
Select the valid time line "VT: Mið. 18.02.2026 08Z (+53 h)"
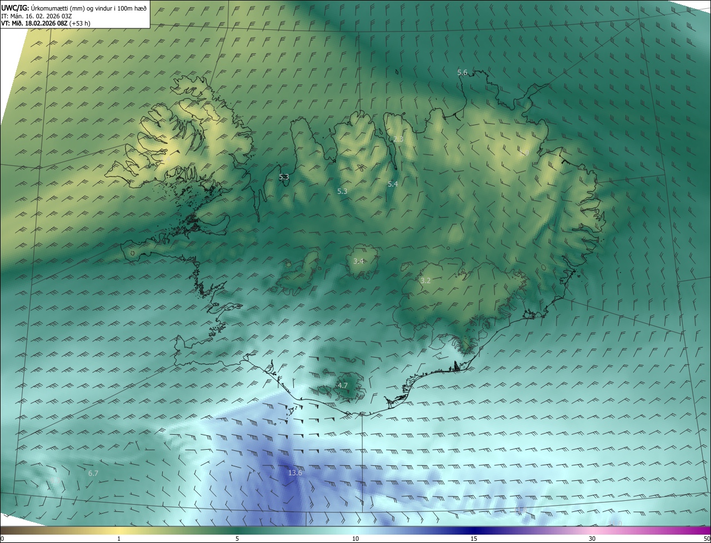click(46, 23)
